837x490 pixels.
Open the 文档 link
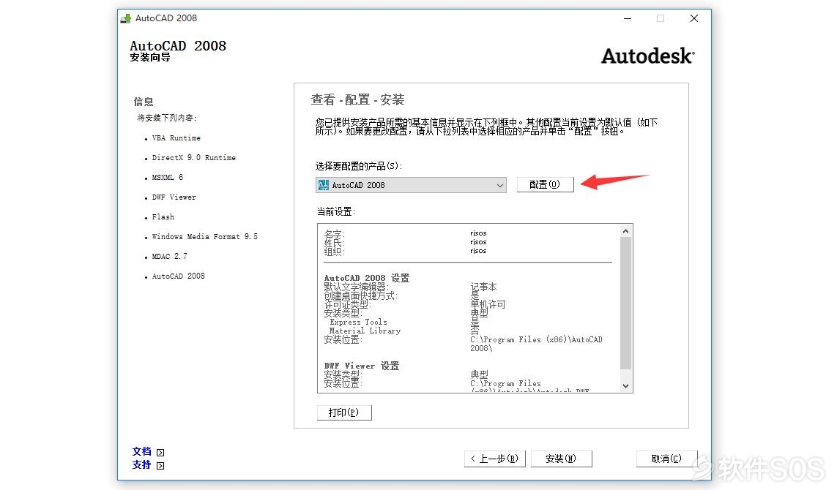pos(141,452)
